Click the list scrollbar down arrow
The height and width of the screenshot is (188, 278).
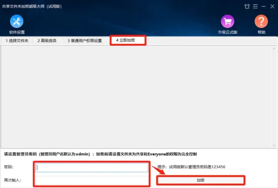(x=274, y=146)
